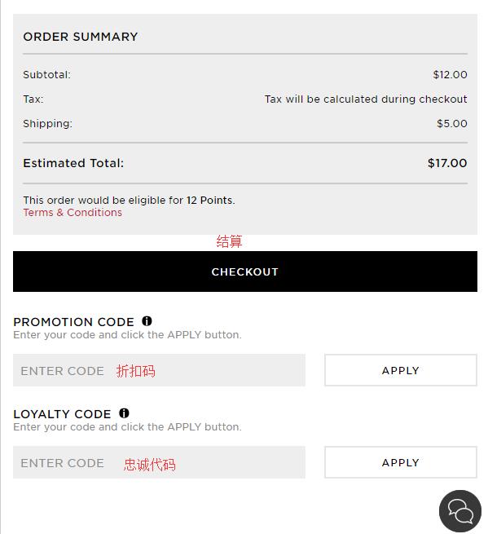488x534 pixels.
Task: Apply the loyalty code
Action: click(401, 462)
